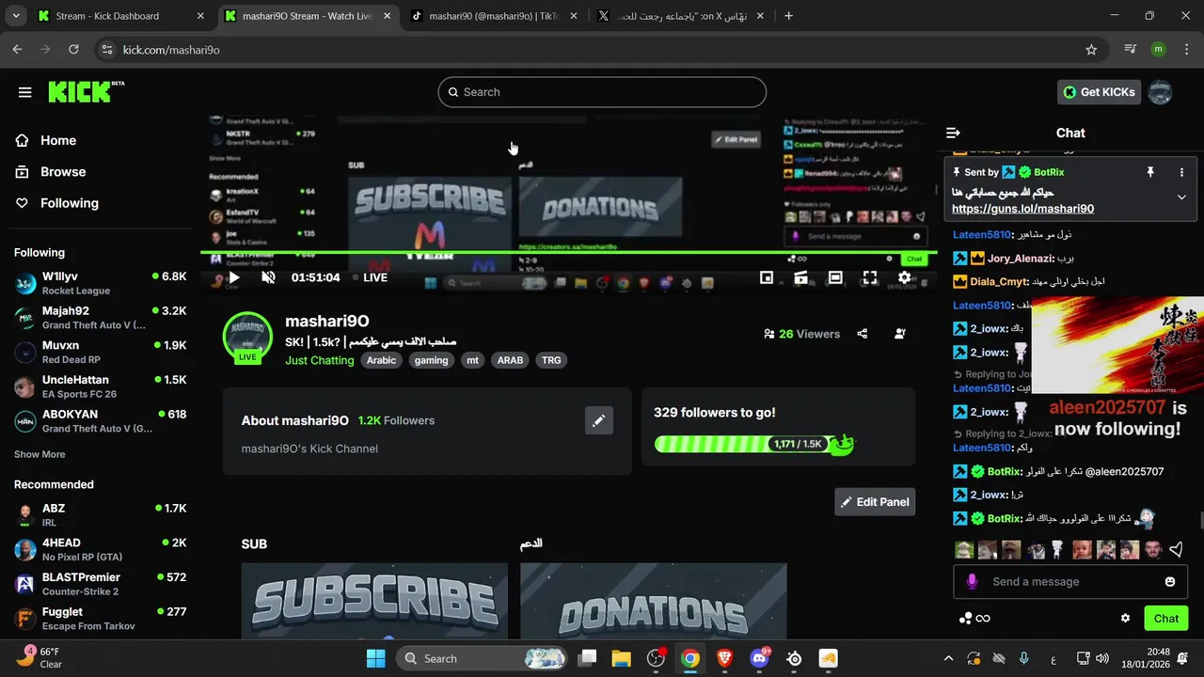The height and width of the screenshot is (677, 1204).
Task: Select the TRG tag
Action: [x=551, y=360]
